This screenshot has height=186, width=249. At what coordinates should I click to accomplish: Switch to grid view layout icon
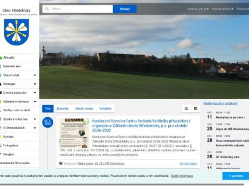196,109
